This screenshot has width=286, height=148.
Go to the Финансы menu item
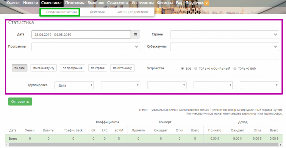tap(165, 3)
